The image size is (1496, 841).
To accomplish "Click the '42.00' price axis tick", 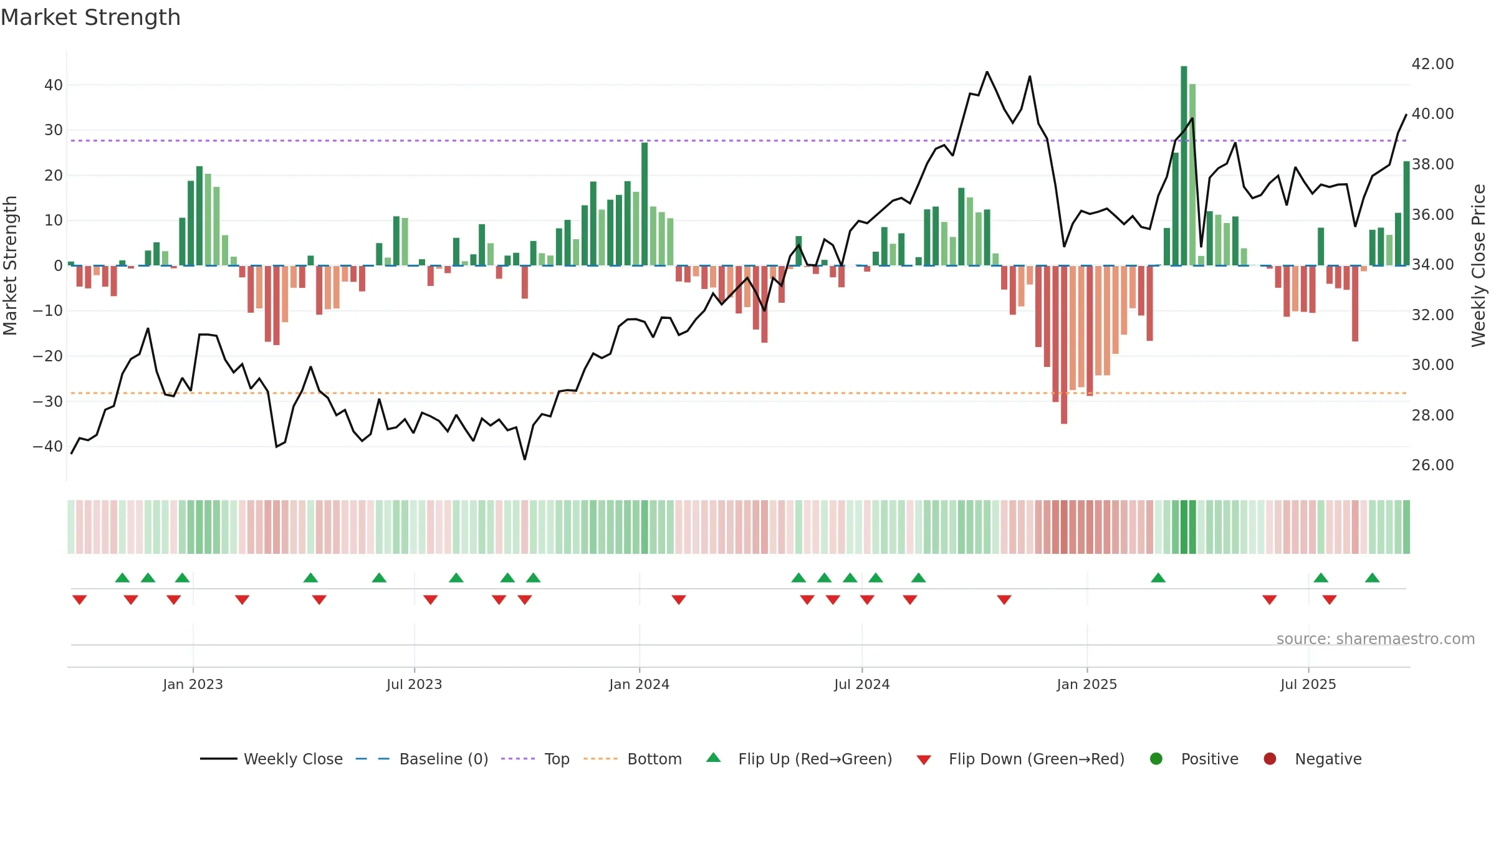I will 1432,64.
